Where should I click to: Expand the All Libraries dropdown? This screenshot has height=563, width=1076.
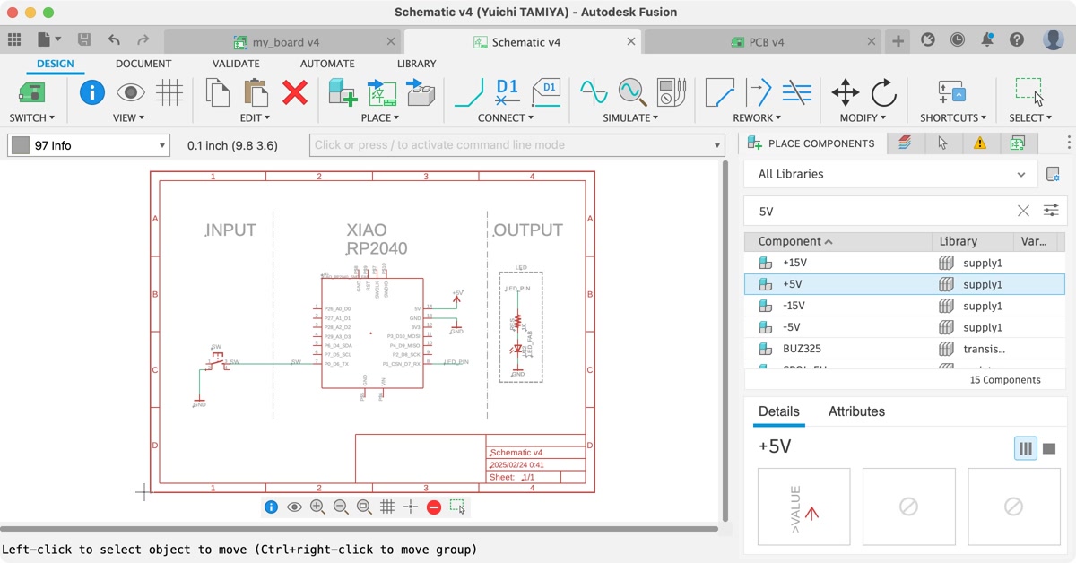[890, 174]
